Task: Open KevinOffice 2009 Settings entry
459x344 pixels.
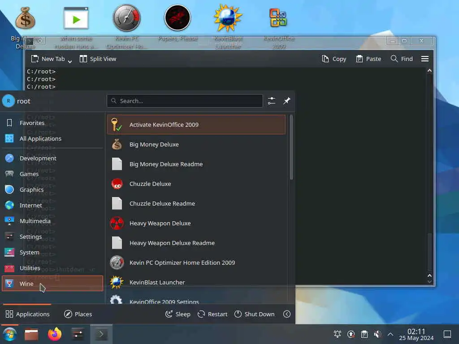Action: point(196,299)
